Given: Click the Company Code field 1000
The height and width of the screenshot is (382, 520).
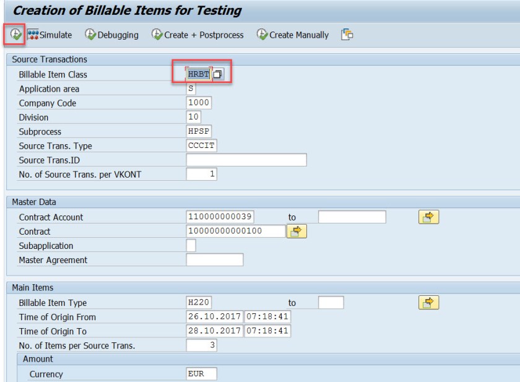Looking at the screenshot, I should pos(199,103).
